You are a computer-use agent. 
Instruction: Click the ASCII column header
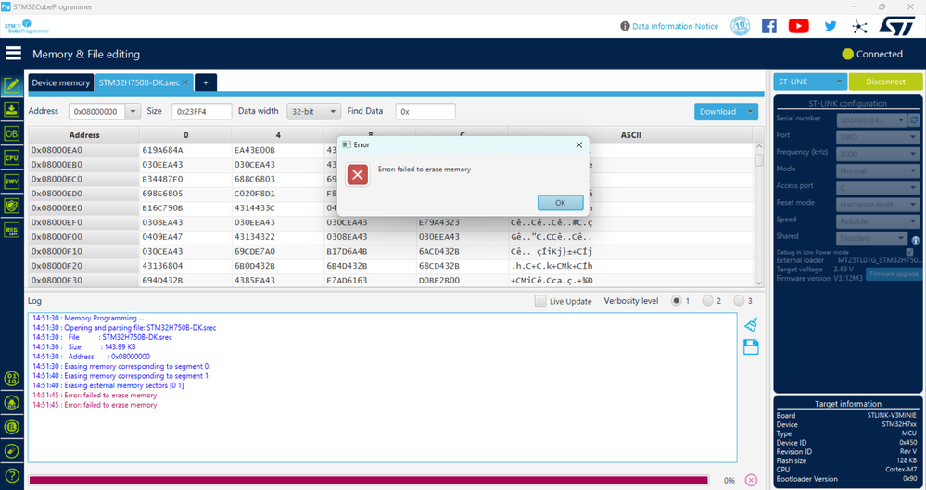(x=630, y=135)
